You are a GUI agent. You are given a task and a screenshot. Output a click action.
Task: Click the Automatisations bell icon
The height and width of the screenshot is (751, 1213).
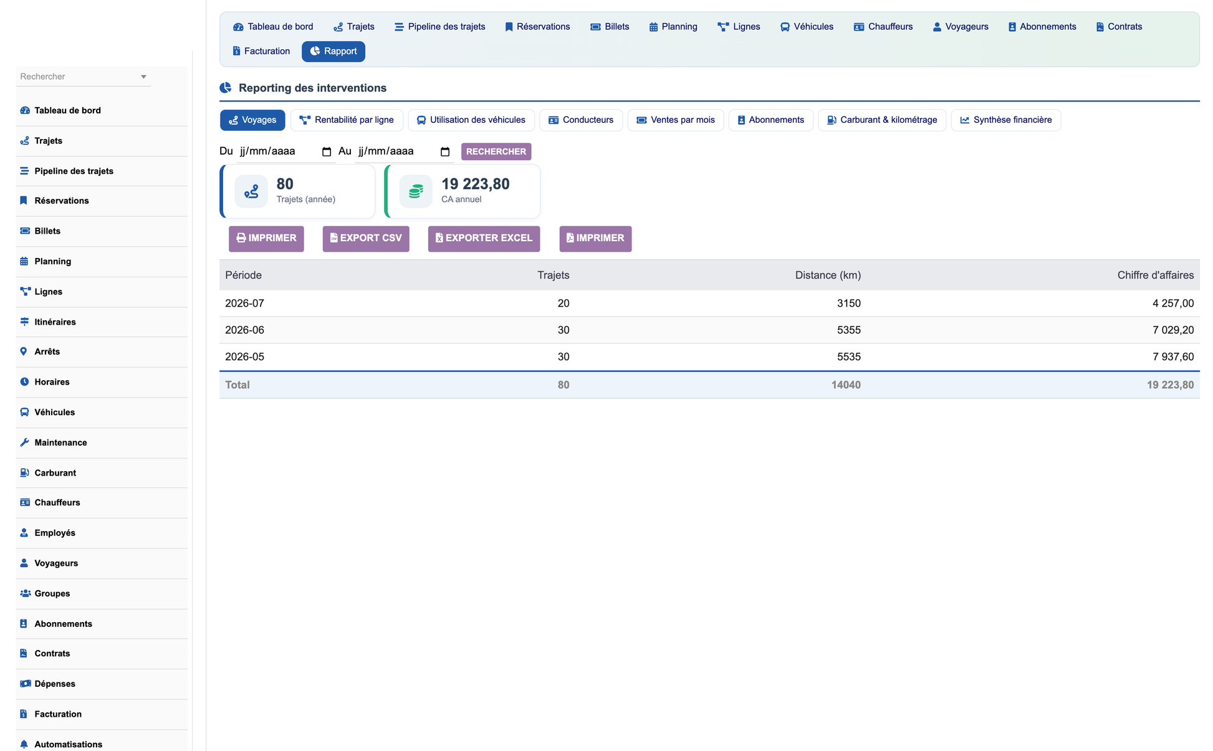point(24,744)
